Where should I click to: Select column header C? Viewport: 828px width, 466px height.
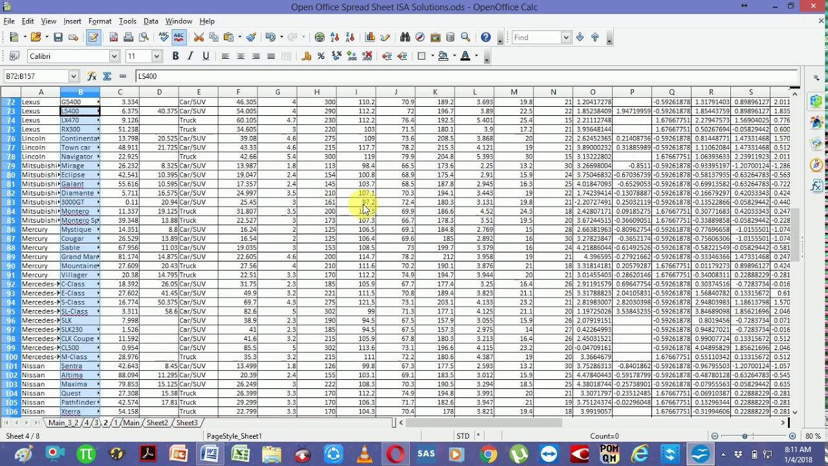(x=120, y=92)
